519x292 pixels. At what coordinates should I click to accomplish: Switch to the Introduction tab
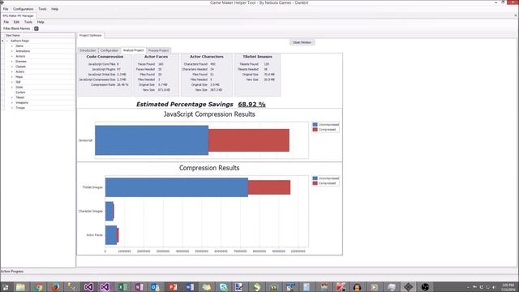88,50
